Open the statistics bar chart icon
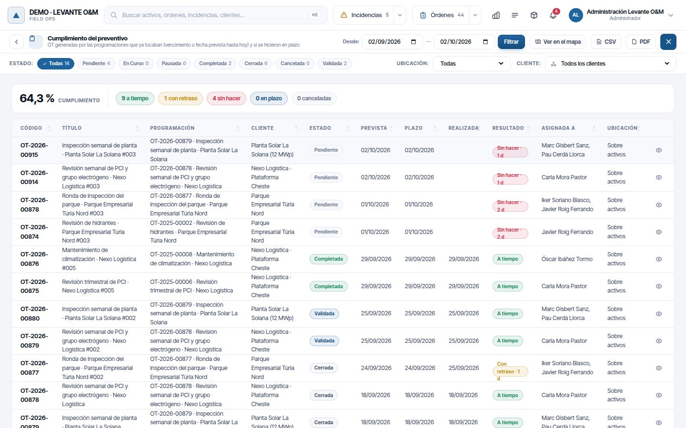This screenshot has width=686, height=428. 496,15
